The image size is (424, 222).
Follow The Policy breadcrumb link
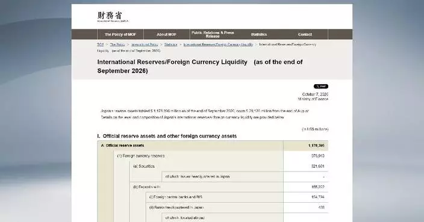click(117, 45)
